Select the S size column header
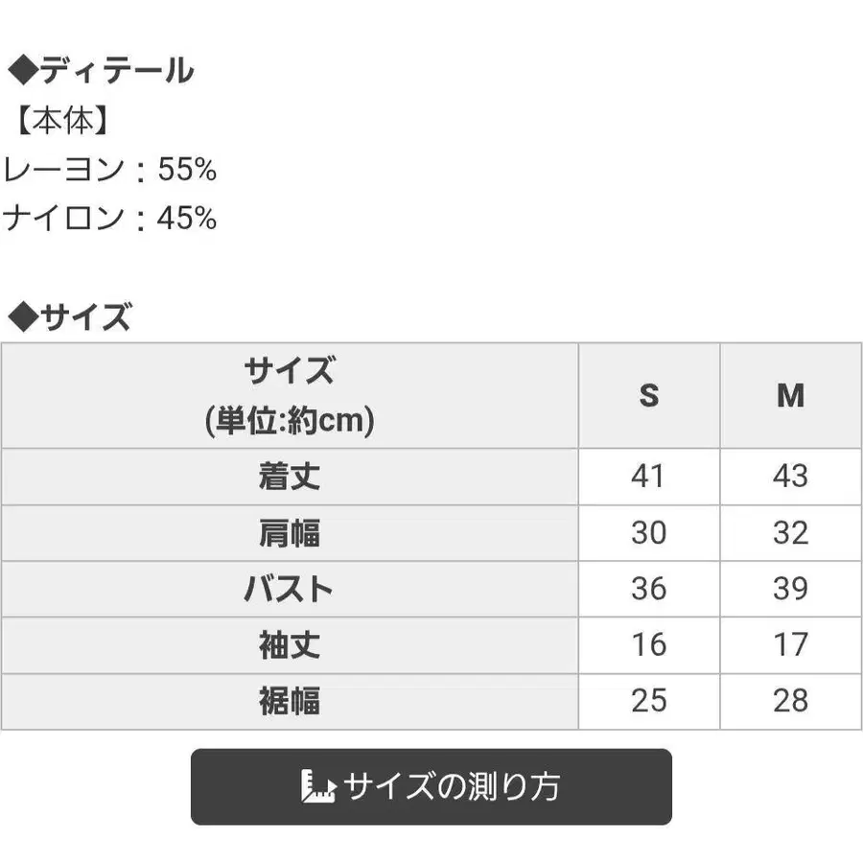 (649, 395)
